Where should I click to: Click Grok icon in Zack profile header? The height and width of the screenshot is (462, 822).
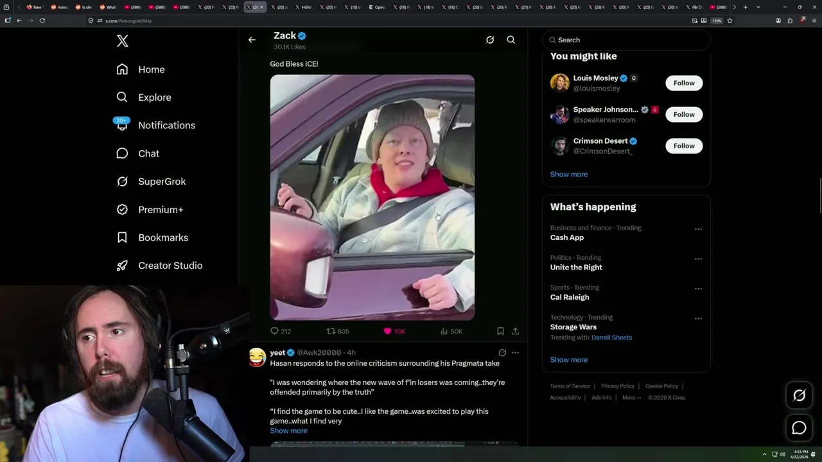pos(490,40)
